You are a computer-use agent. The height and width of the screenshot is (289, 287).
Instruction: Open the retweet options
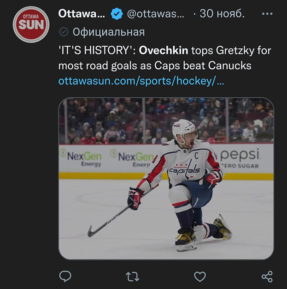[x=133, y=276]
